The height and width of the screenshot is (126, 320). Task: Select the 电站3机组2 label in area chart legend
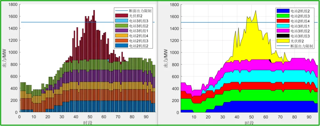point(300,31)
